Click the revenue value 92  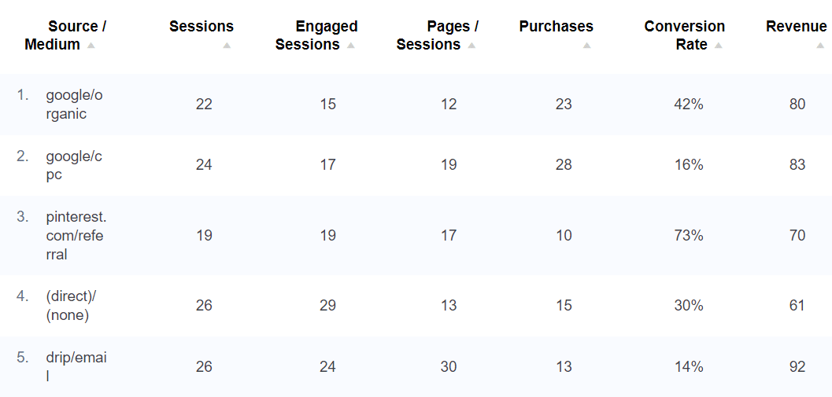click(x=797, y=366)
